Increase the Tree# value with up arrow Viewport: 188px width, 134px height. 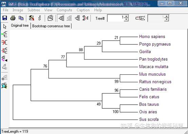(x=126, y=16)
